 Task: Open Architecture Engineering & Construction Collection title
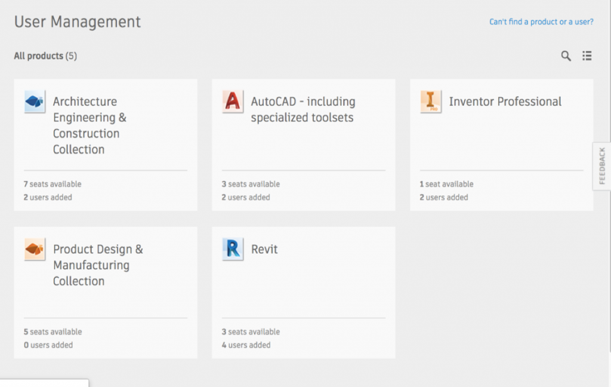pyautogui.click(x=90, y=125)
